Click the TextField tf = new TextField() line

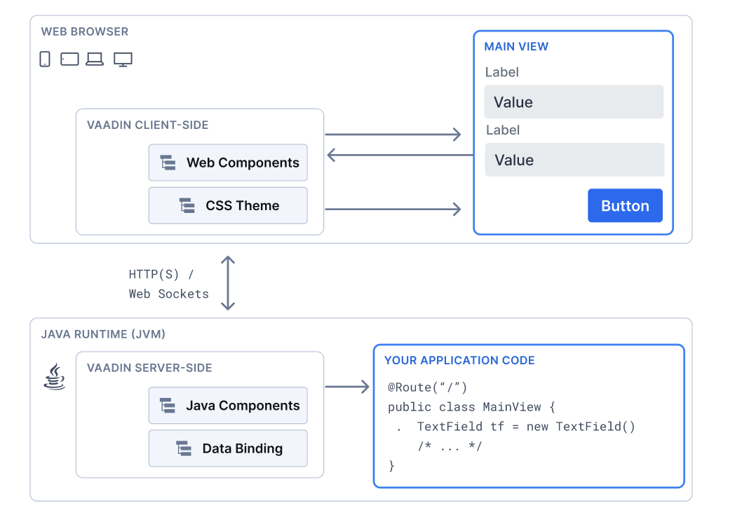pyautogui.click(x=526, y=427)
